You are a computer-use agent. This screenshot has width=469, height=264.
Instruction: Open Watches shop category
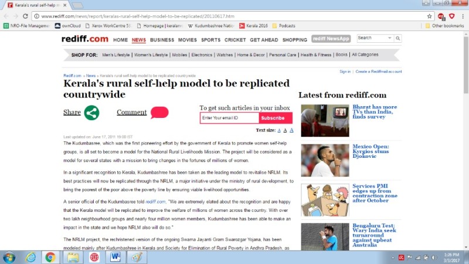225,55
